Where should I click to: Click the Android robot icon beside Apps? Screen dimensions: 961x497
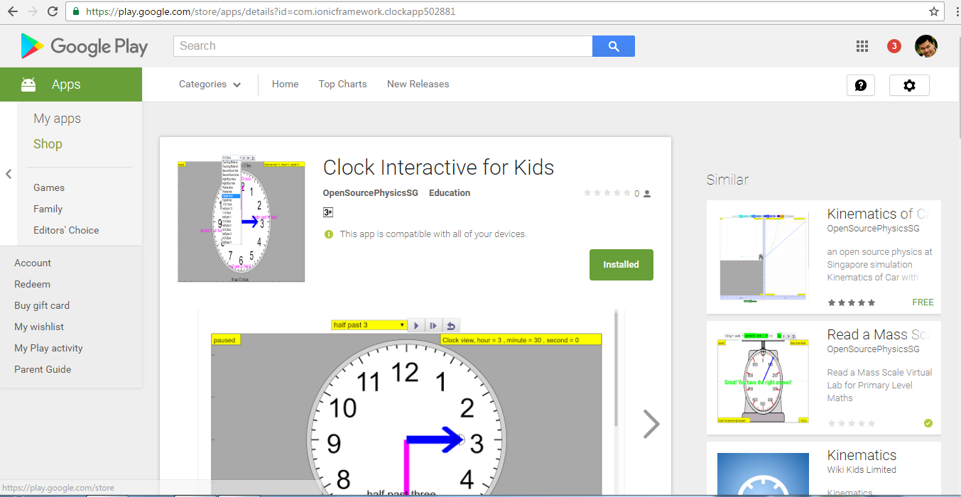point(28,84)
